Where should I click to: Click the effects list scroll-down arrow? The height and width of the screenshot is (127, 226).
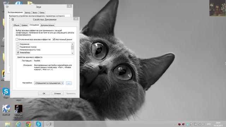[72, 53]
